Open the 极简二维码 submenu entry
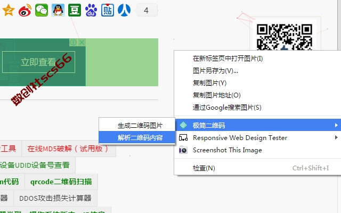 [257, 125]
